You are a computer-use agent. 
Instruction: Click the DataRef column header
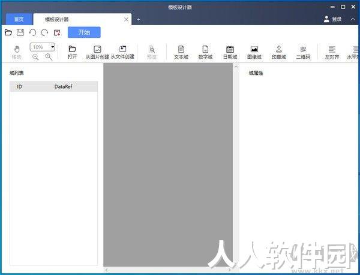[64, 87]
